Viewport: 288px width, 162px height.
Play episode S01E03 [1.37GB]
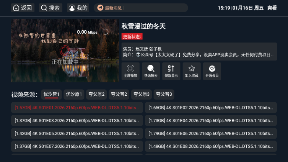[x=77, y=120]
